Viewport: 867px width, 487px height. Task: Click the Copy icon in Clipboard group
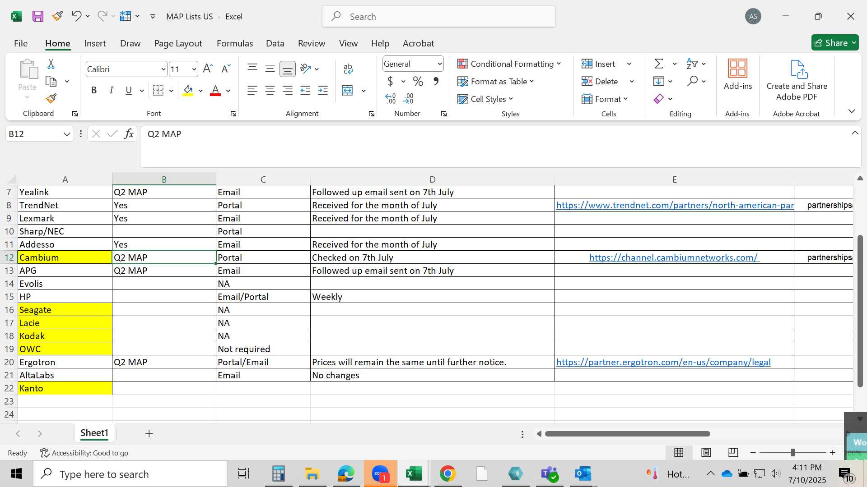coord(51,81)
